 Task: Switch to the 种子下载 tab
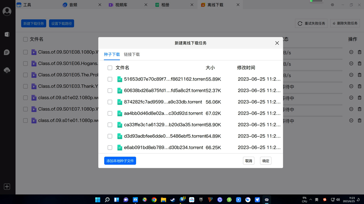(x=112, y=54)
